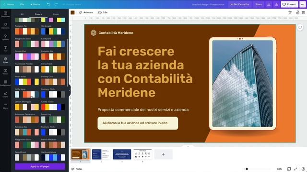Open the Templates sidebar panel
307x172 pixels.
[x=5, y=14]
